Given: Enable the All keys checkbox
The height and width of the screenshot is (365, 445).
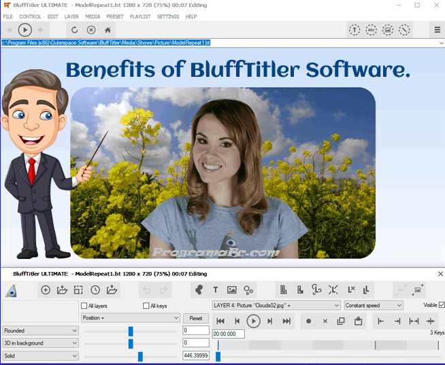Looking at the screenshot, I should click(x=146, y=306).
